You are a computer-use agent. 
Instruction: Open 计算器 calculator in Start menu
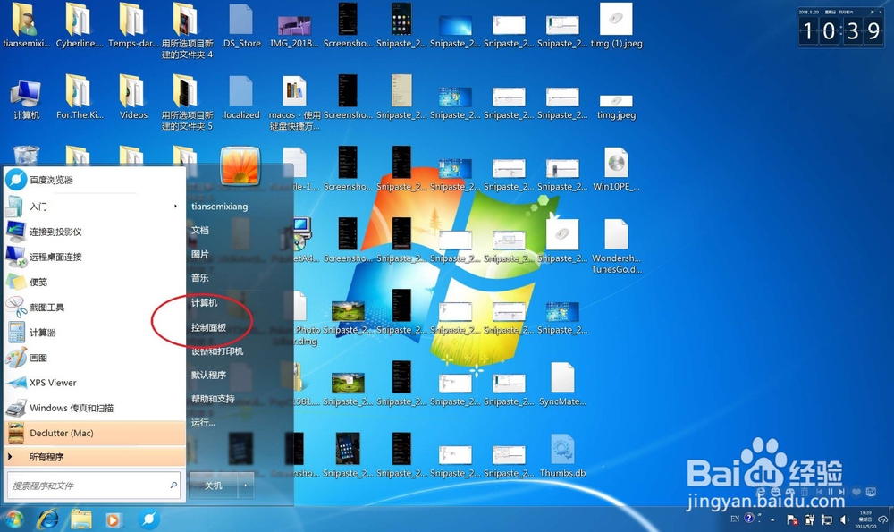94,333
